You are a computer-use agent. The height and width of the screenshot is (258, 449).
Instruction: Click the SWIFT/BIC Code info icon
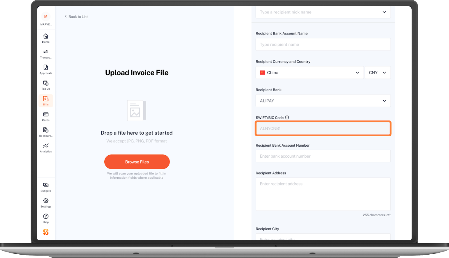[287, 118]
